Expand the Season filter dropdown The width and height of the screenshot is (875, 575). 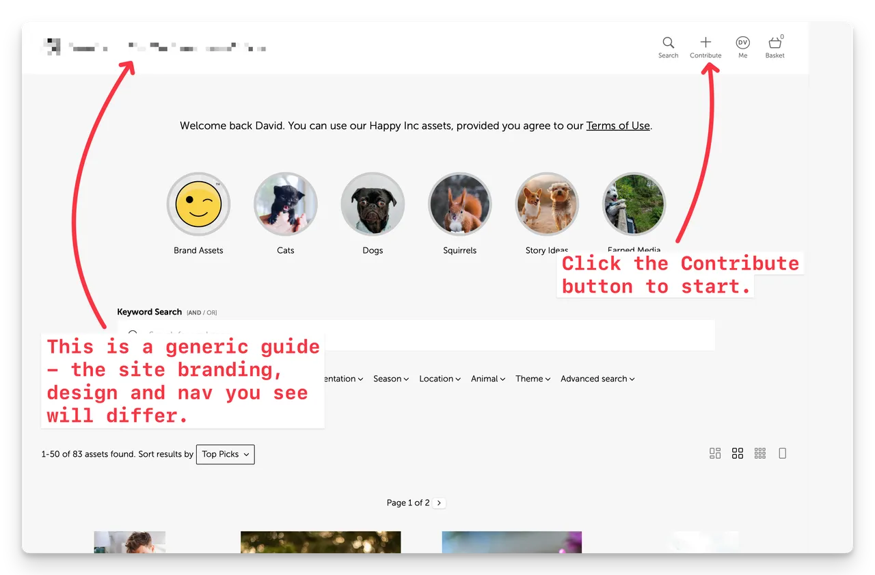pyautogui.click(x=391, y=379)
